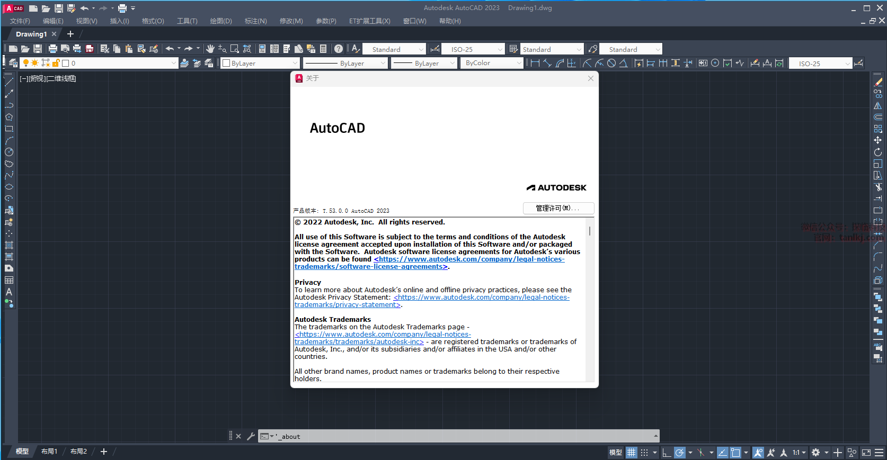
Task: Click the Save icon in the quick access bar
Action: pos(58,8)
